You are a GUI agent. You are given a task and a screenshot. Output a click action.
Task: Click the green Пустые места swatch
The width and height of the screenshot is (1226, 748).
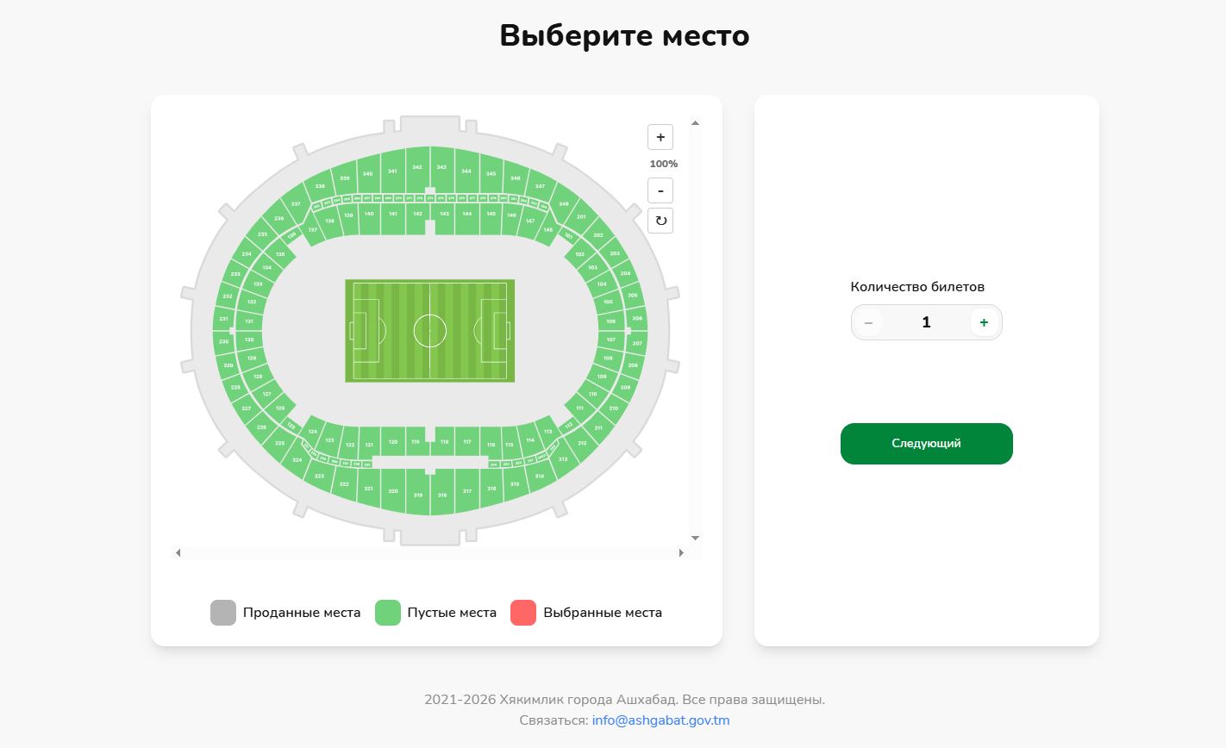tap(388, 613)
